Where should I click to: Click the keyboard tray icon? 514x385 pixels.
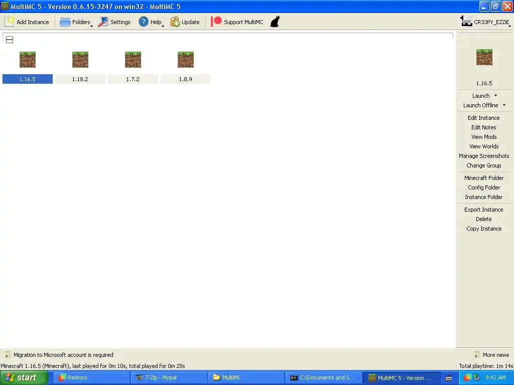[449, 378]
